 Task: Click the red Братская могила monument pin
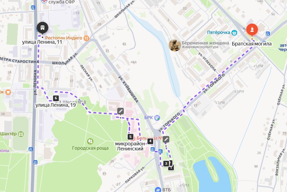tap(252, 29)
